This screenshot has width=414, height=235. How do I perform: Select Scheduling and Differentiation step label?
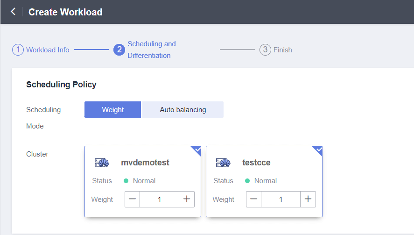tap(152, 50)
